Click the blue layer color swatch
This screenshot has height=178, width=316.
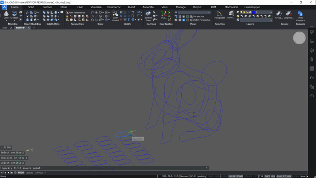pos(254,12)
